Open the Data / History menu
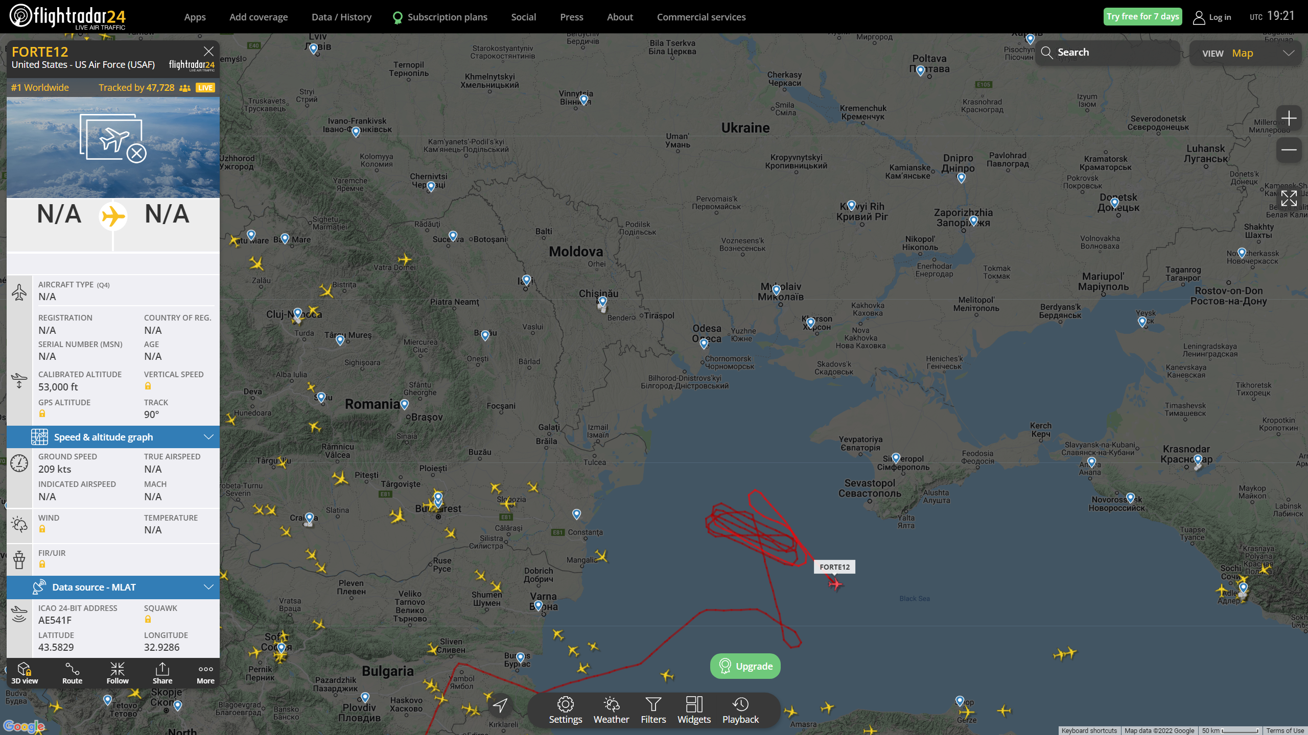Image resolution: width=1308 pixels, height=735 pixels. (341, 17)
